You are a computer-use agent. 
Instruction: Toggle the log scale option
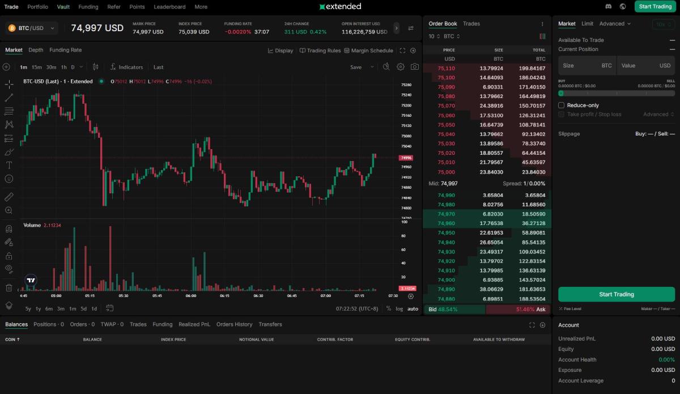(x=399, y=308)
